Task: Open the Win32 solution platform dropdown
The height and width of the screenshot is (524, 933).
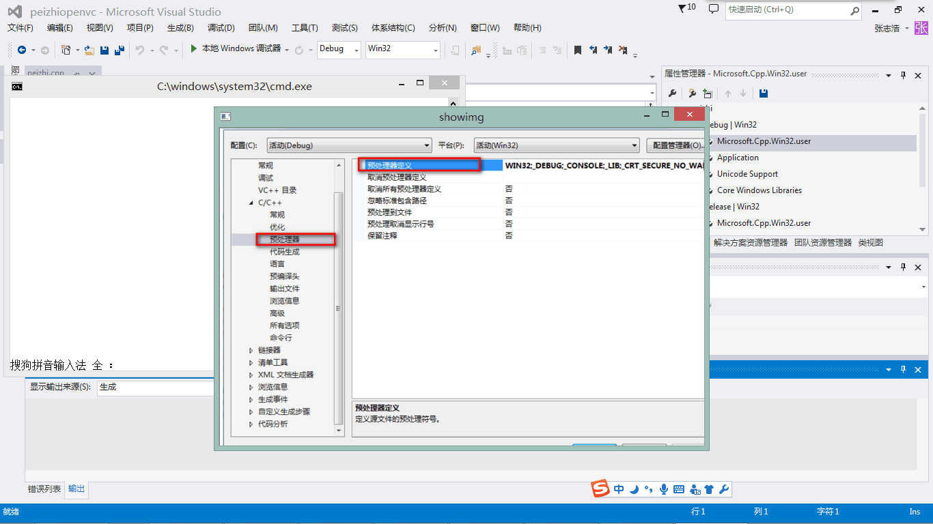Action: [x=403, y=49]
